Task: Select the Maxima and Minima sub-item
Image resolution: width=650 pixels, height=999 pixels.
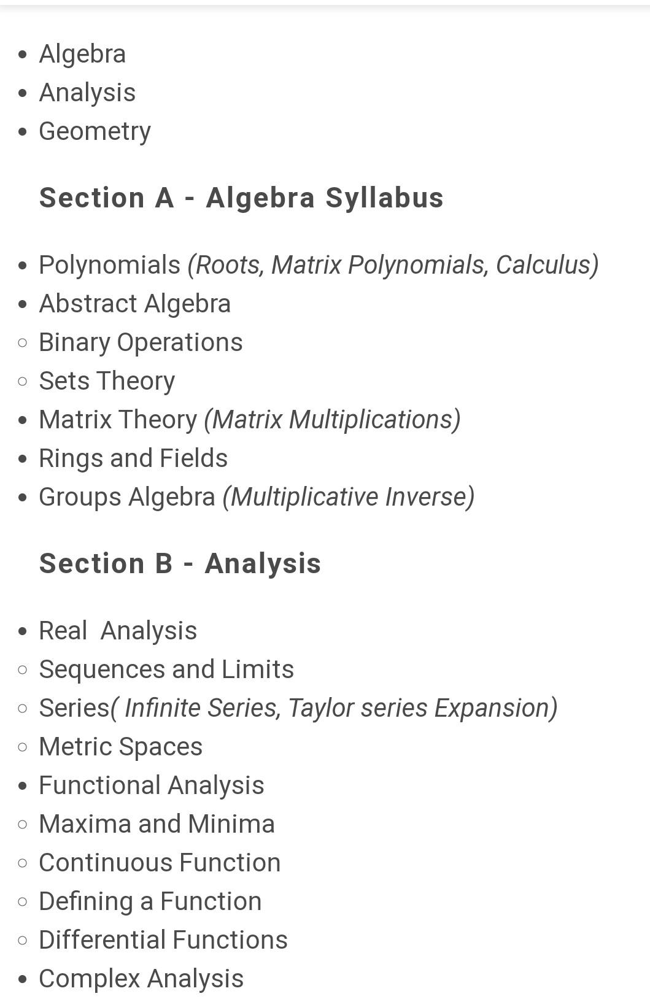Action: [157, 824]
